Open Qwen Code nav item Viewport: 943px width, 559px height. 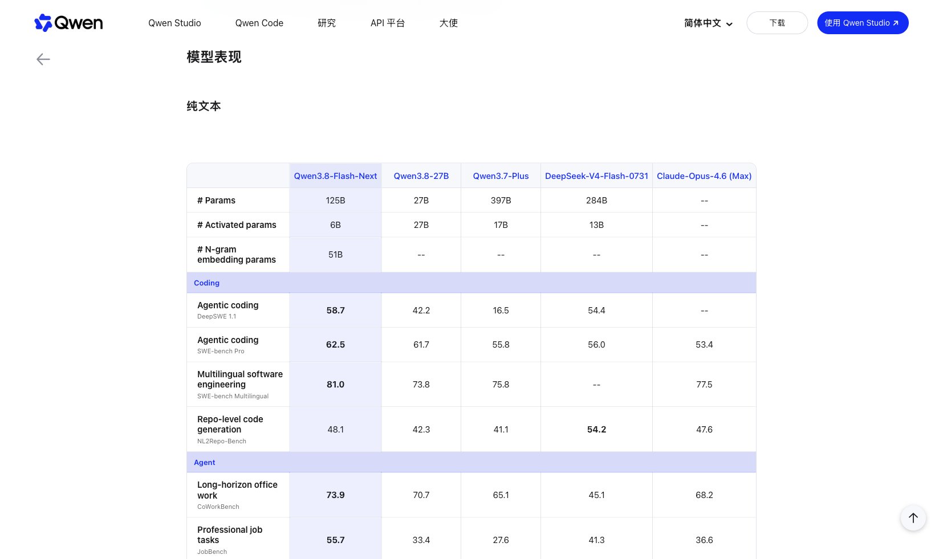(x=259, y=23)
